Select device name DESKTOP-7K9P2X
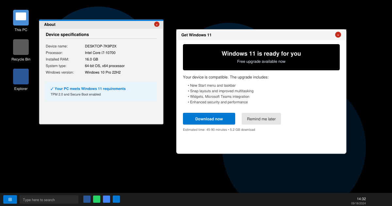 pyautogui.click(x=101, y=46)
